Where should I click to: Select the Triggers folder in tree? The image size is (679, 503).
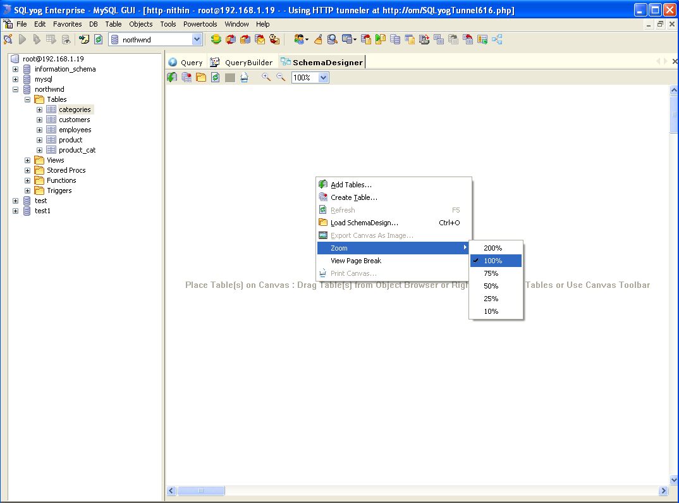click(59, 190)
